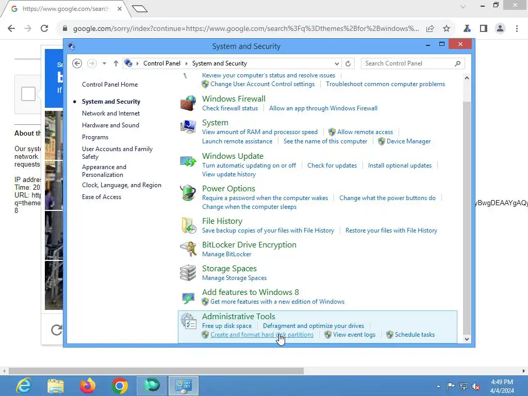Click the File History folder icon
The image size is (528, 396).
click(x=188, y=225)
